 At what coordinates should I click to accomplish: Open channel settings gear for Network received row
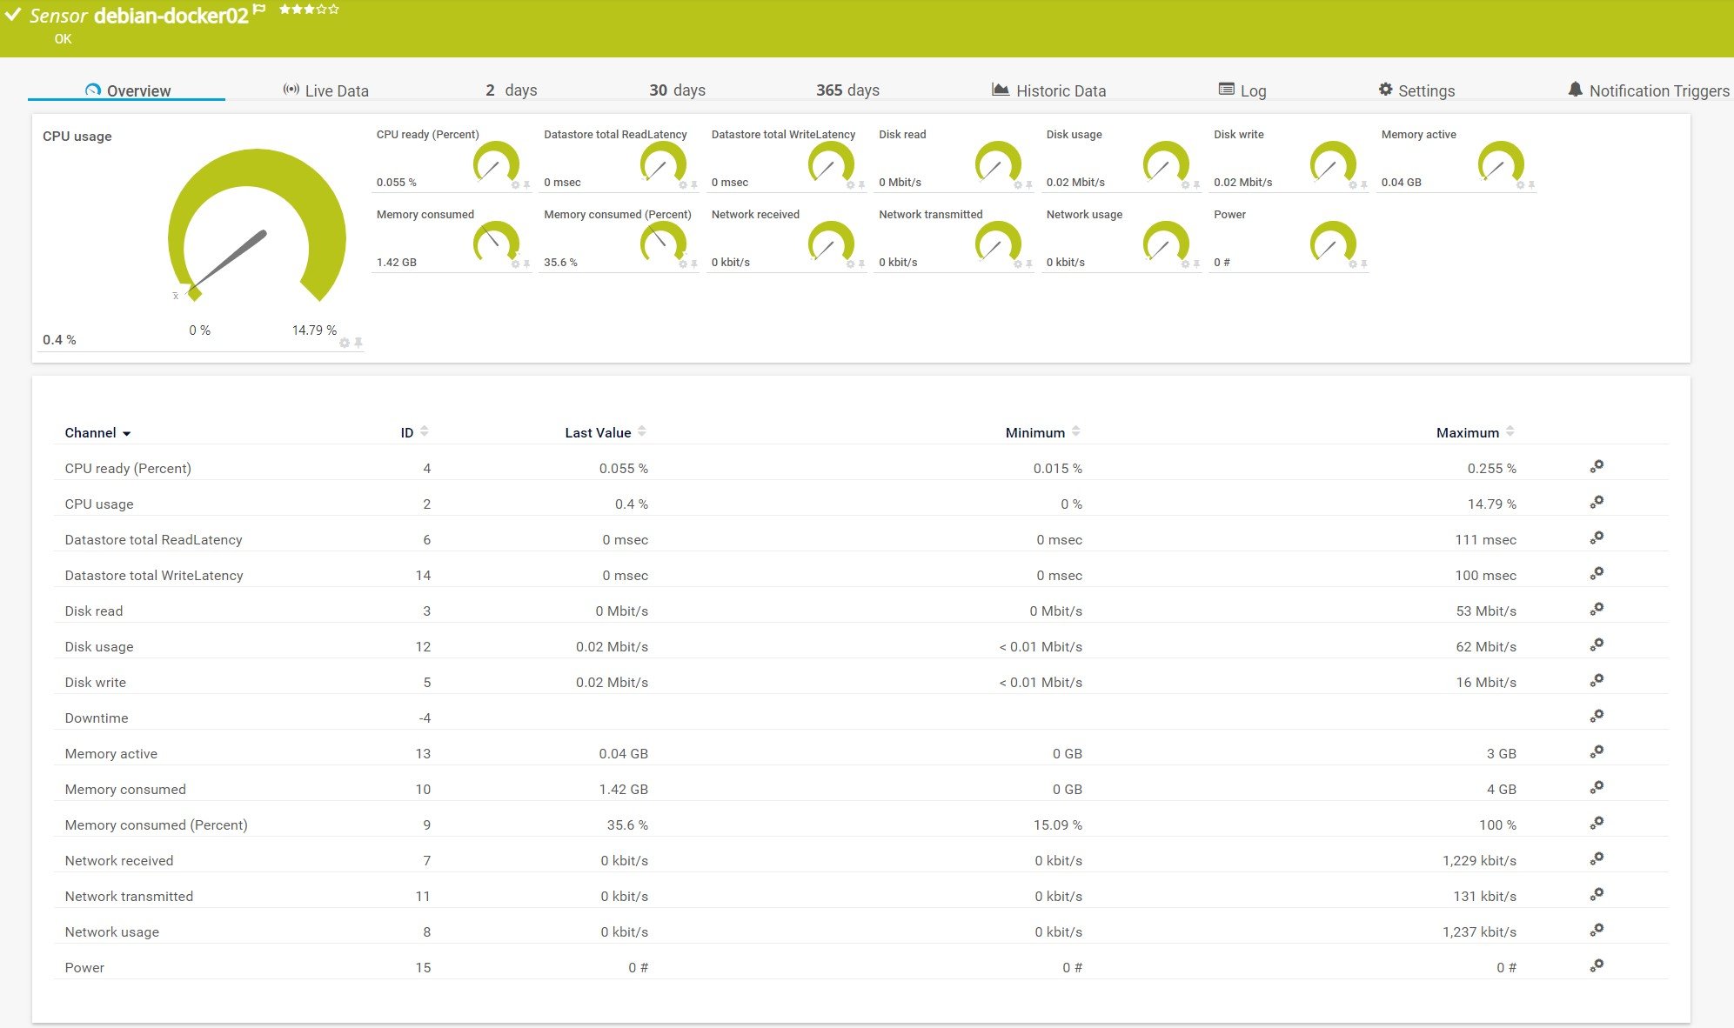(x=1597, y=859)
